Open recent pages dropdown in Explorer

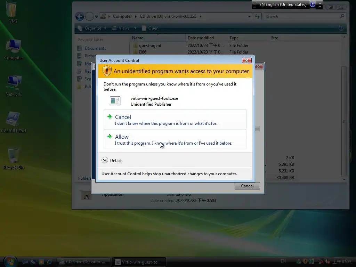click(x=96, y=17)
